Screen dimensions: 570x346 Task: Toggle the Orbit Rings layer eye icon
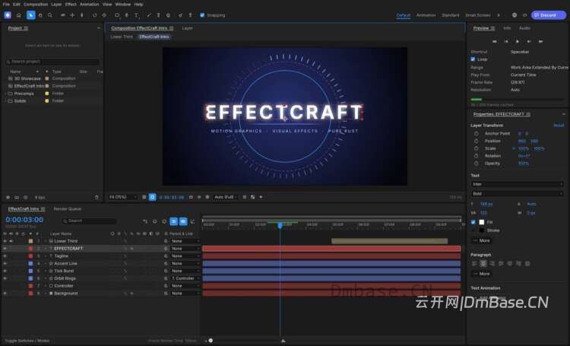(5, 278)
